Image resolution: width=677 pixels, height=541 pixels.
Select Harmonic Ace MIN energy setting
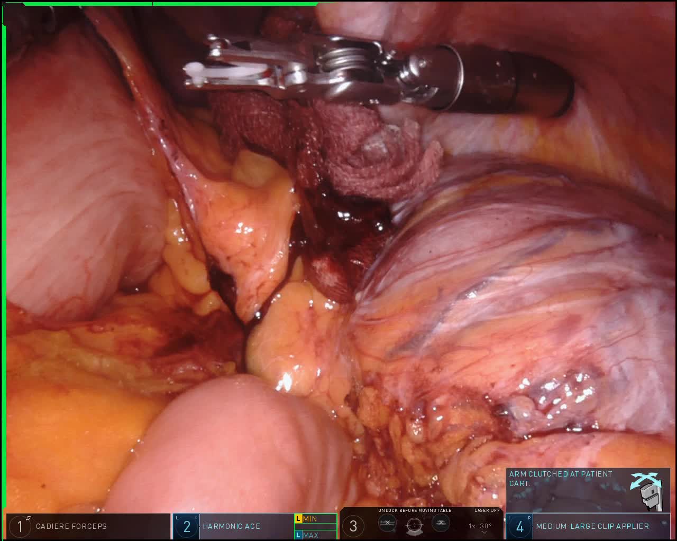point(315,519)
